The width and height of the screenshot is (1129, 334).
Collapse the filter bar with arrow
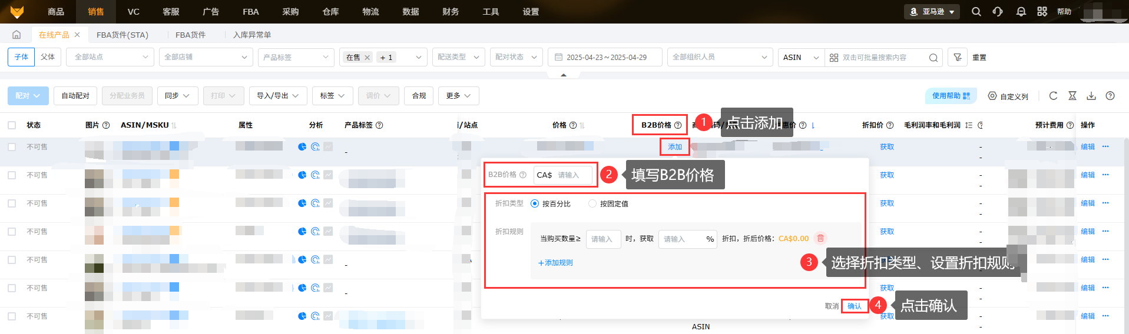coord(564,75)
